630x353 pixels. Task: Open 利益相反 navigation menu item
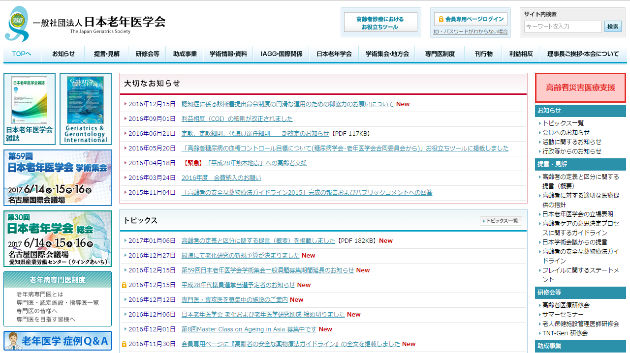coord(521,54)
